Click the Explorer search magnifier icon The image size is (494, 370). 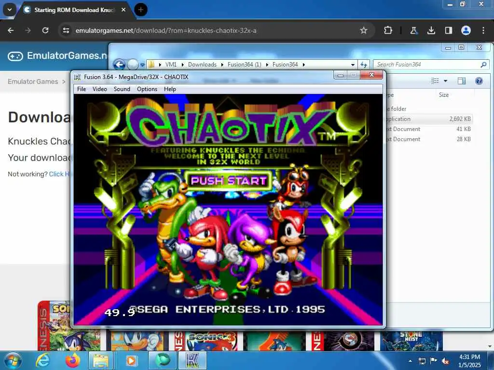(x=483, y=65)
